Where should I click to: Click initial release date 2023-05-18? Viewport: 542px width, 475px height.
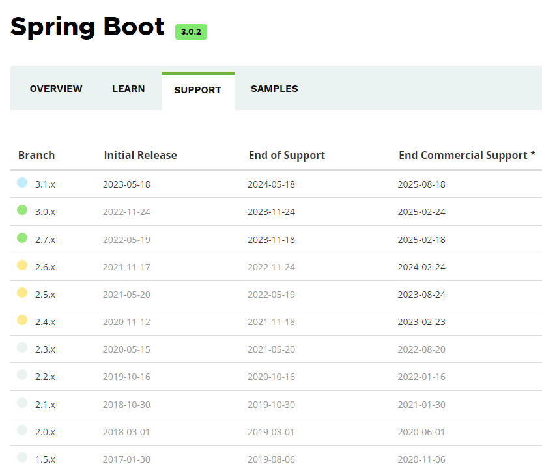click(x=126, y=184)
